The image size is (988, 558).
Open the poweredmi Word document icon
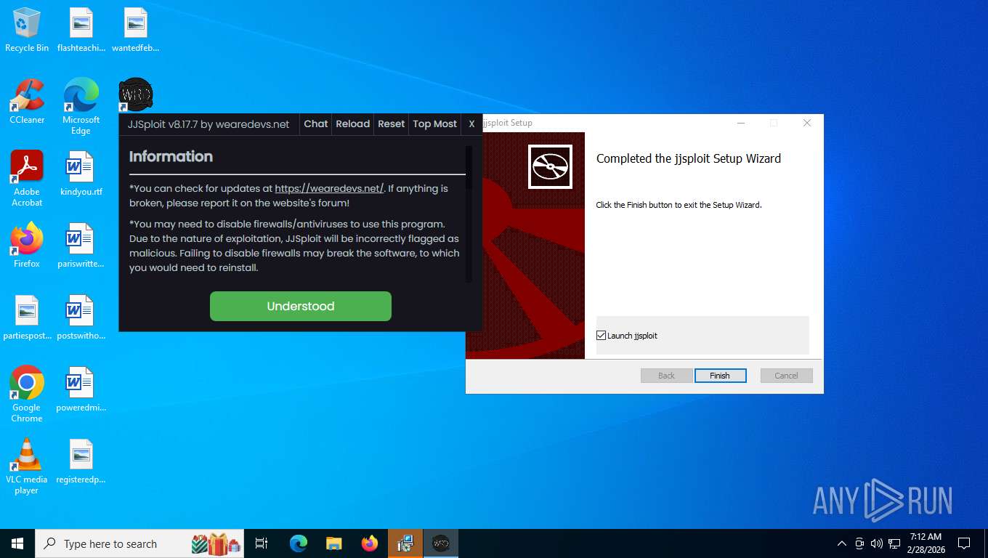[81, 389]
